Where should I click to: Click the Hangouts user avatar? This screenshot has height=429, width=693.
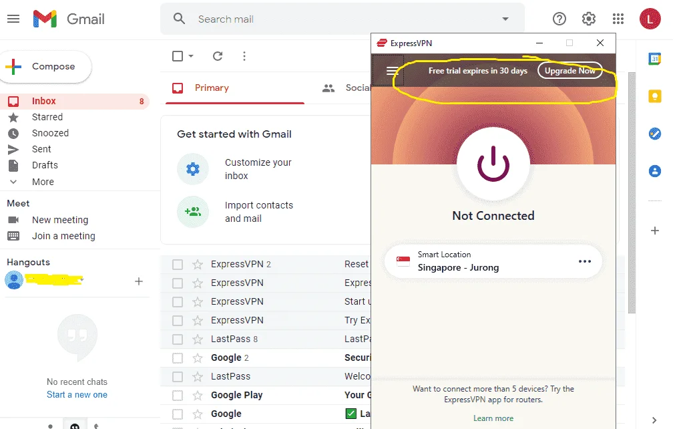pyautogui.click(x=14, y=281)
